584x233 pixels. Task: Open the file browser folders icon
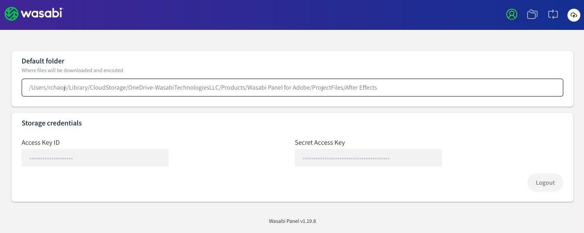click(532, 14)
